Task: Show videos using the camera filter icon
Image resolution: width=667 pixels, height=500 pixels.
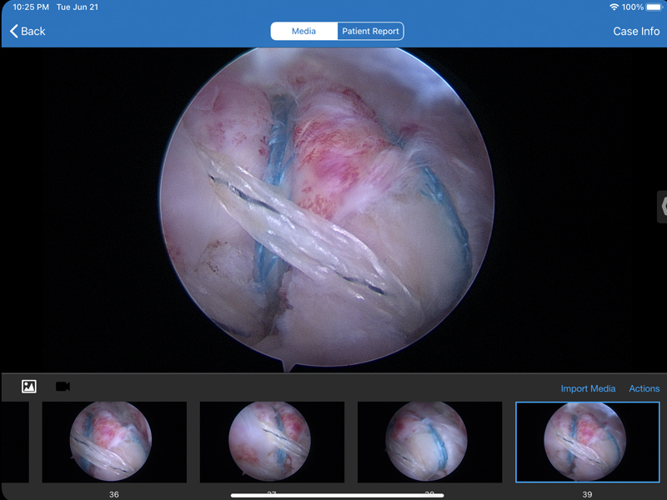Action: 63,387
